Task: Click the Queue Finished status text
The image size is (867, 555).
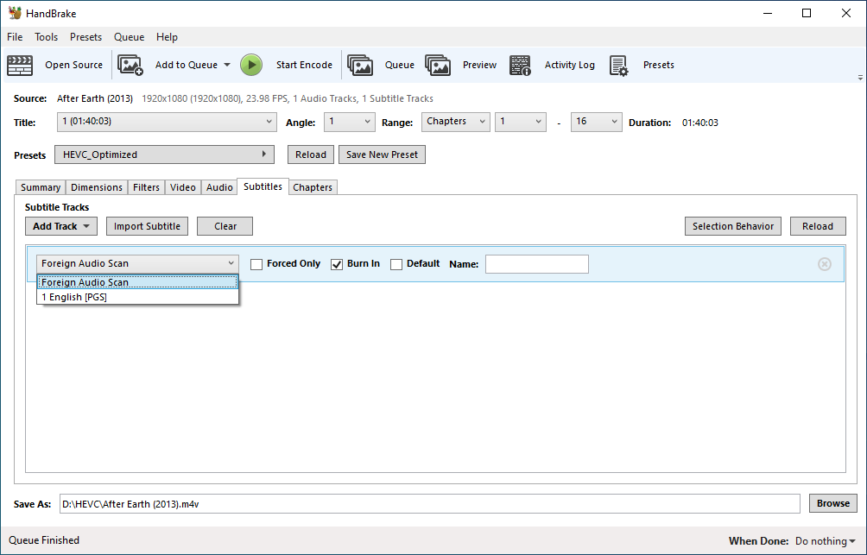Action: (x=44, y=540)
